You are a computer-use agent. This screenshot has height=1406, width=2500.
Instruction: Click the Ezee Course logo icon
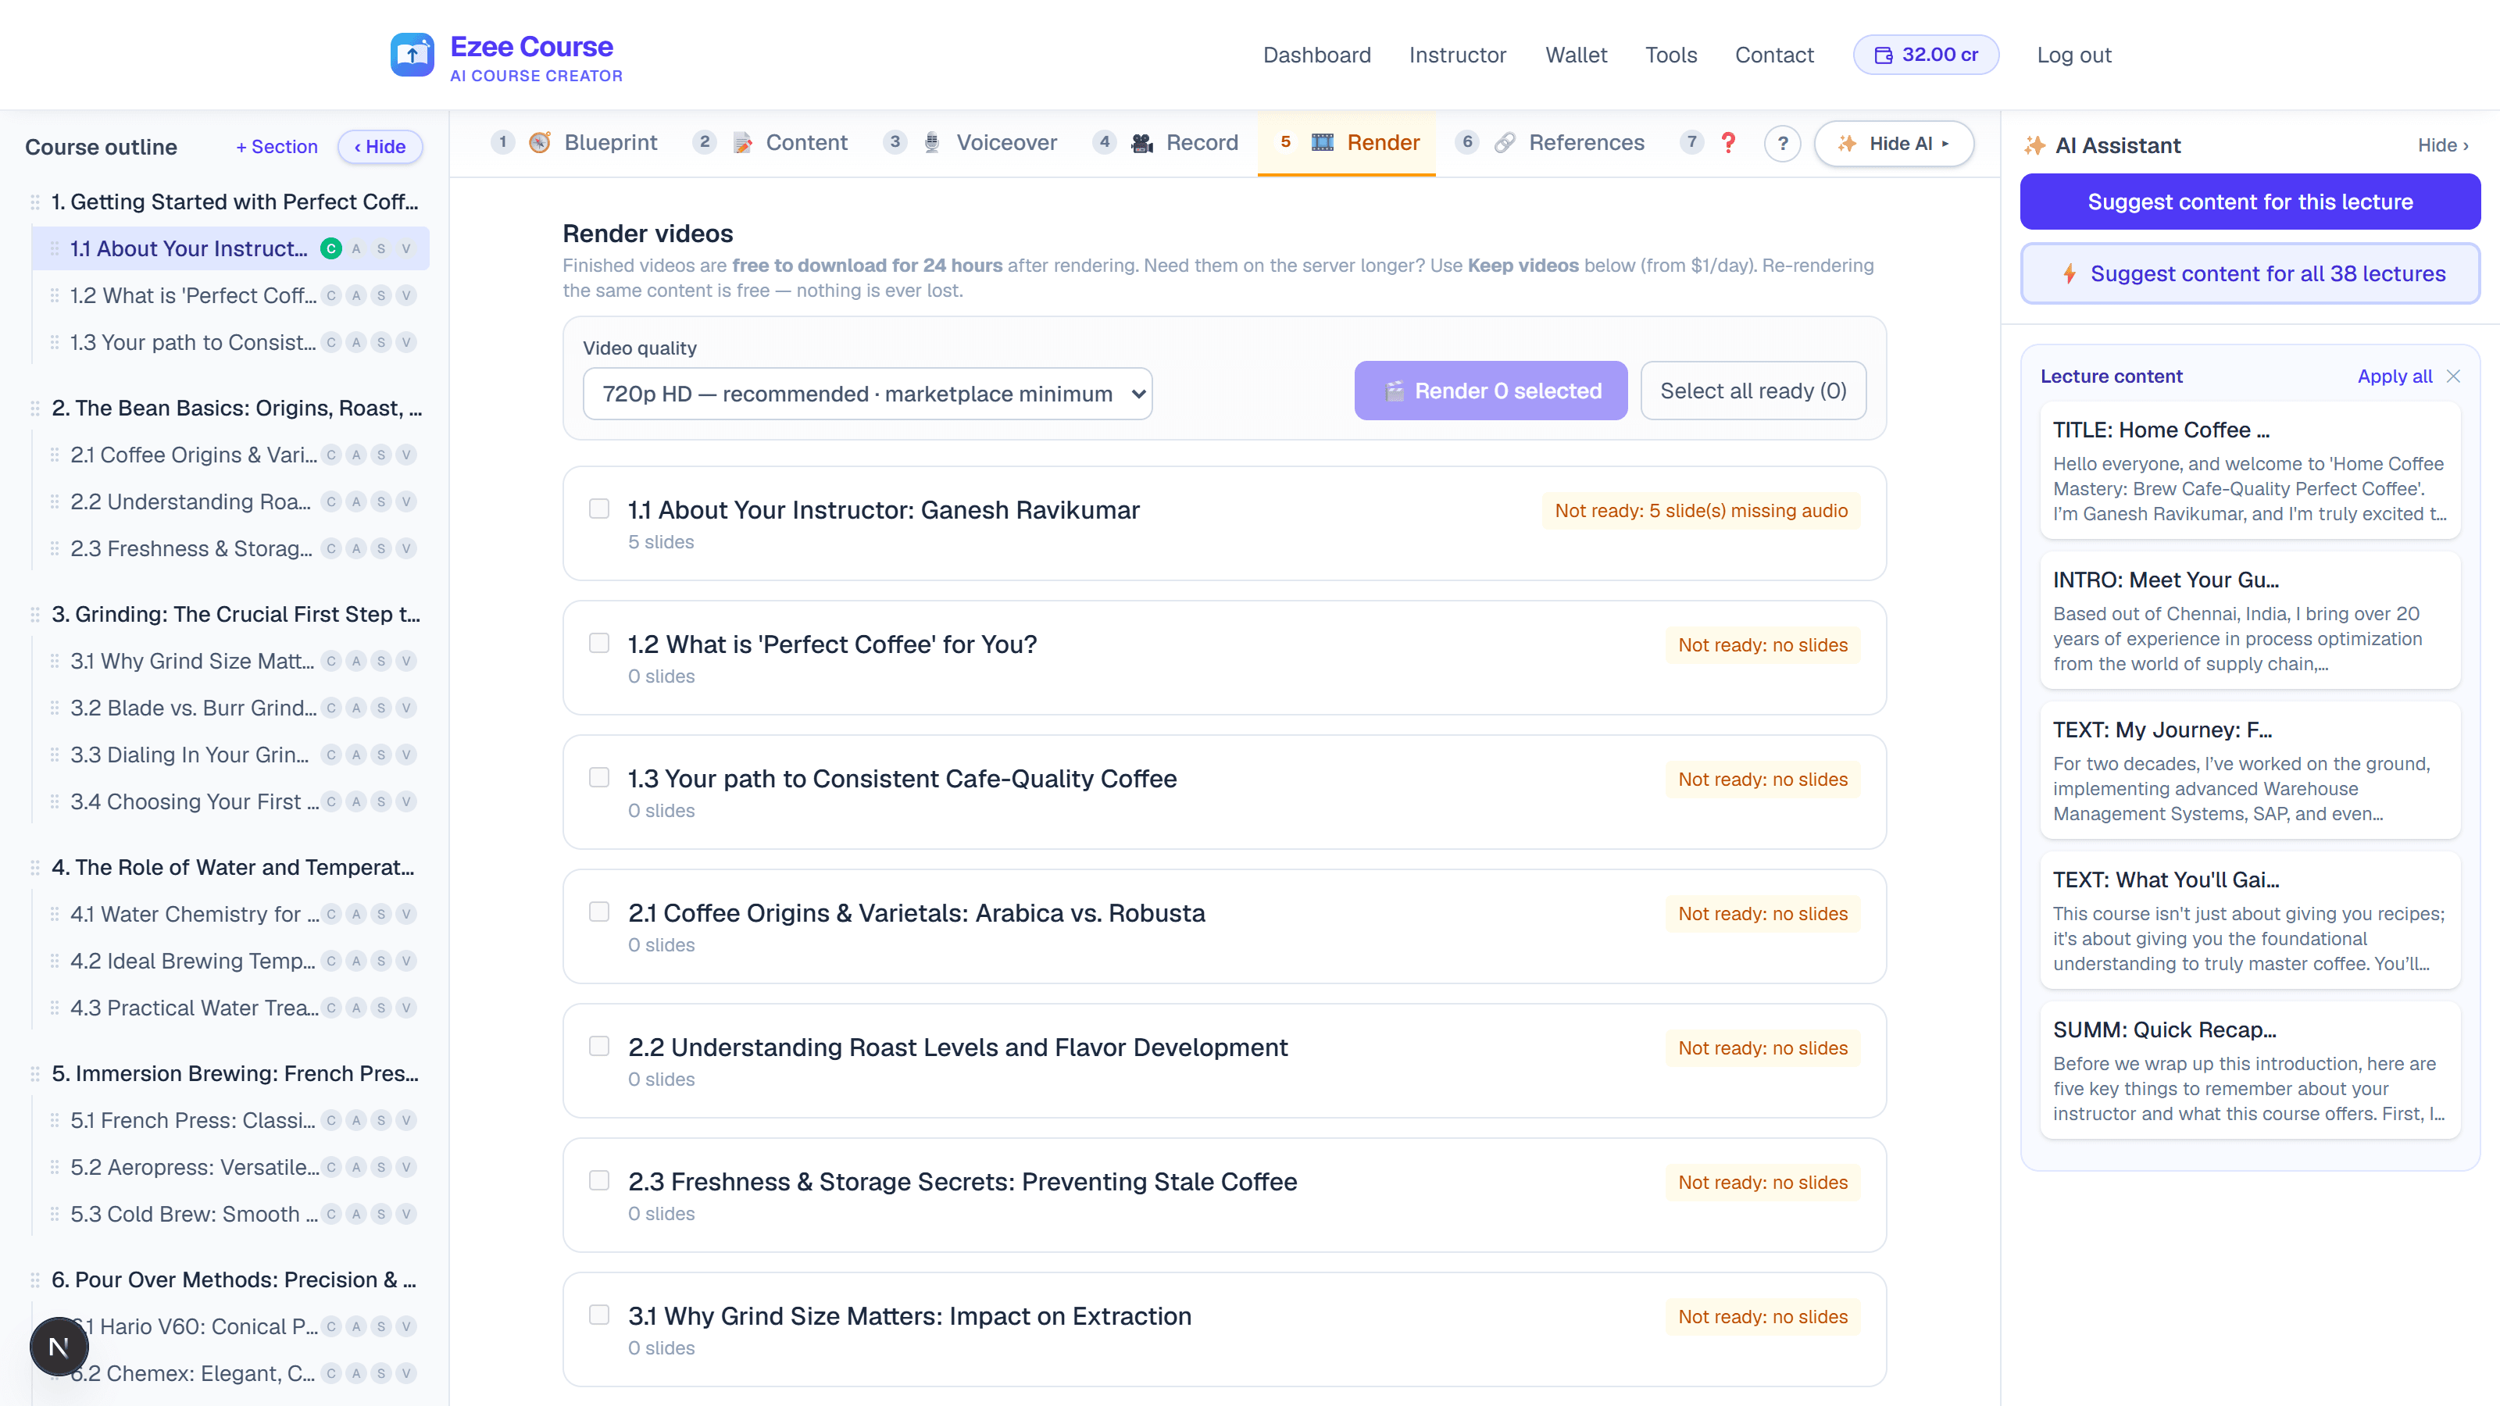click(412, 55)
